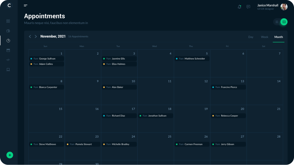294x165 pixels.
Task: Open notifications bell icon
Action: (239, 7)
